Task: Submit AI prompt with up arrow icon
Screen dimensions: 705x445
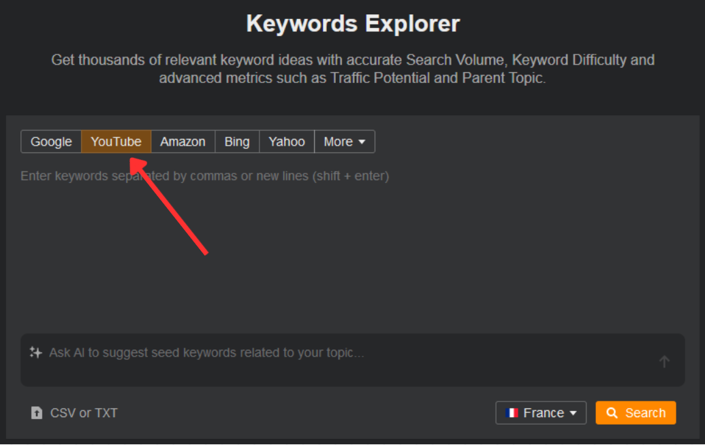Action: tap(664, 361)
